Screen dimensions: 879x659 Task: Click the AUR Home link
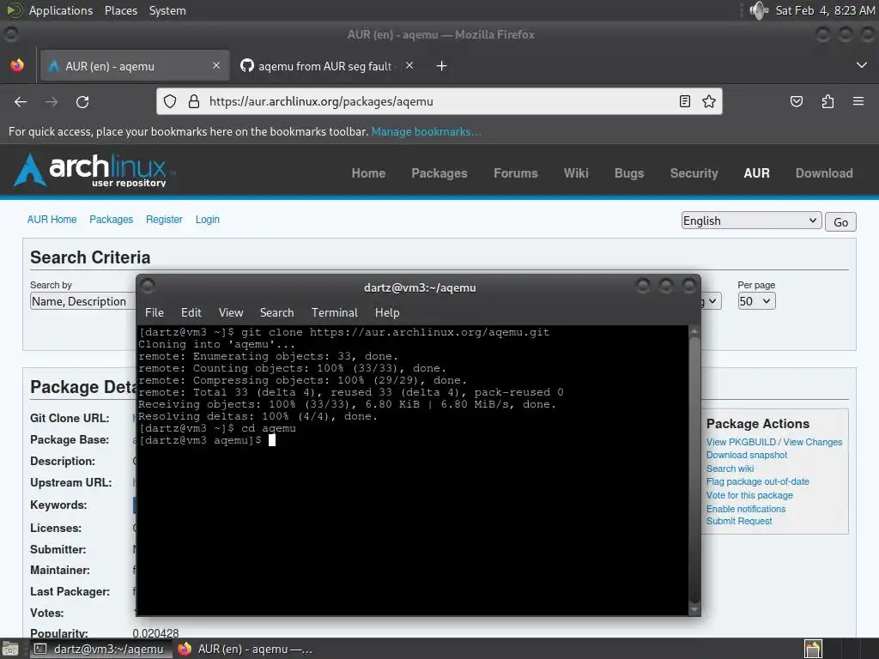(52, 220)
